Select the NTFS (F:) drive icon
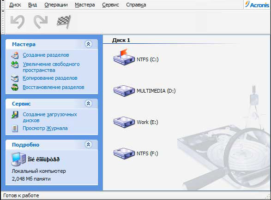The height and width of the screenshot is (200, 271). pos(124,153)
